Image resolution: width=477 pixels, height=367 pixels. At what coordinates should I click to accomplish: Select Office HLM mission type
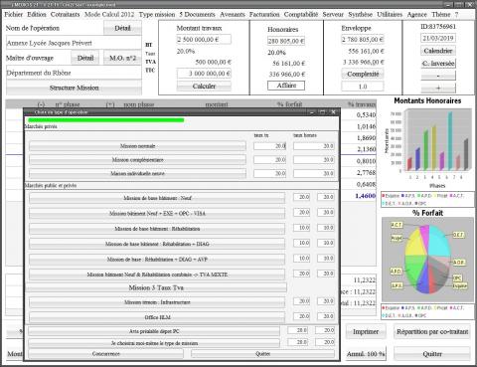point(157,317)
